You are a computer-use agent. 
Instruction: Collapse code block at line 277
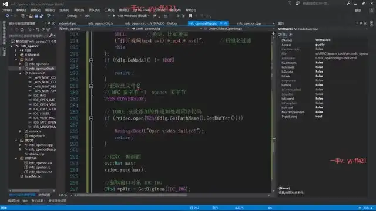[92, 60]
